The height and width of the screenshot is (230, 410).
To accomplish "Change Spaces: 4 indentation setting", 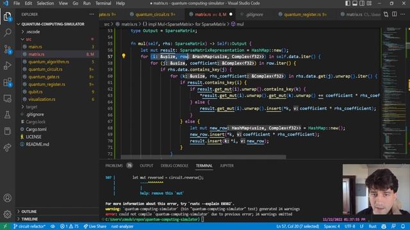I will coord(332,226).
